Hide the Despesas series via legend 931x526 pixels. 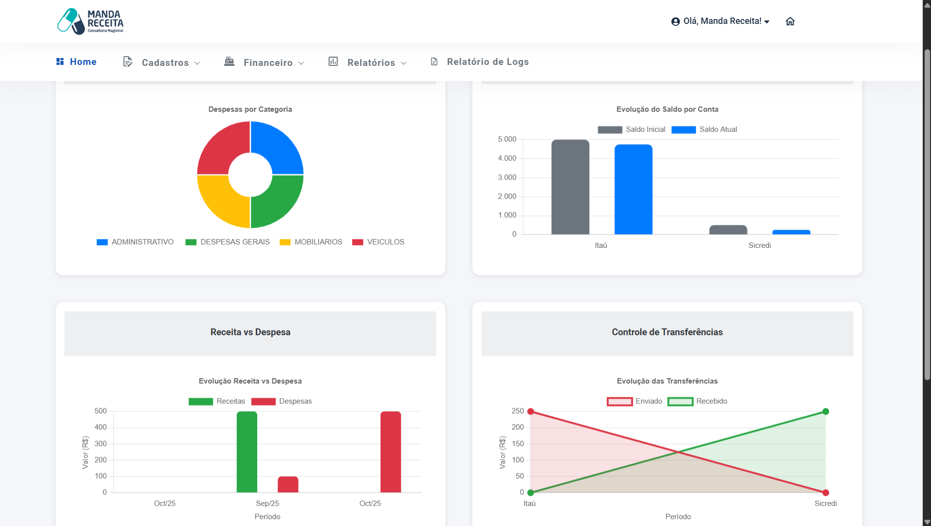click(x=282, y=401)
